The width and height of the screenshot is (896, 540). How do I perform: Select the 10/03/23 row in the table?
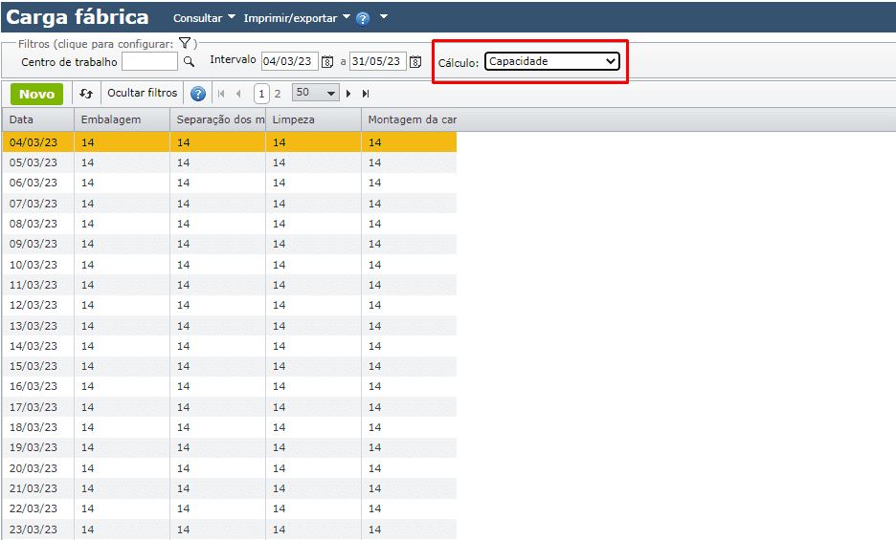(34, 265)
